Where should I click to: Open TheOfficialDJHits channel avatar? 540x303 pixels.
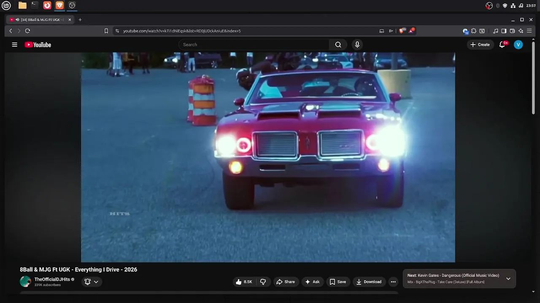[25, 282]
